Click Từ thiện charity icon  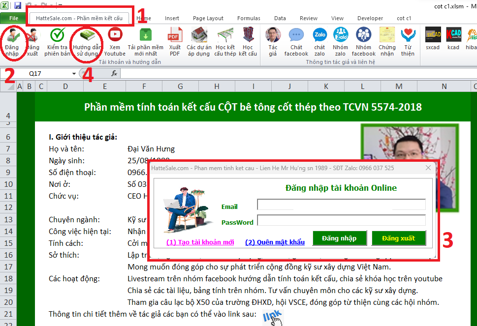pyautogui.click(x=408, y=42)
